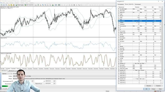Viewport: 165px width, 92px height.
Task: Confirm the dialog with OK
Action: 146,89
